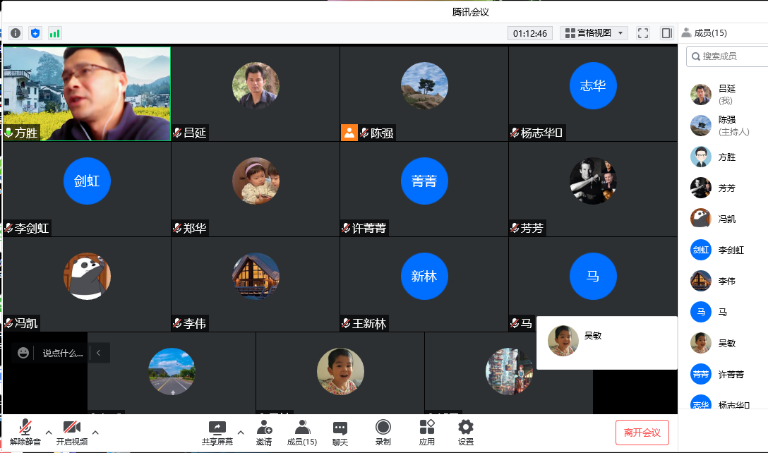
Task: Open the 应用 apps icon
Action: pos(426,432)
